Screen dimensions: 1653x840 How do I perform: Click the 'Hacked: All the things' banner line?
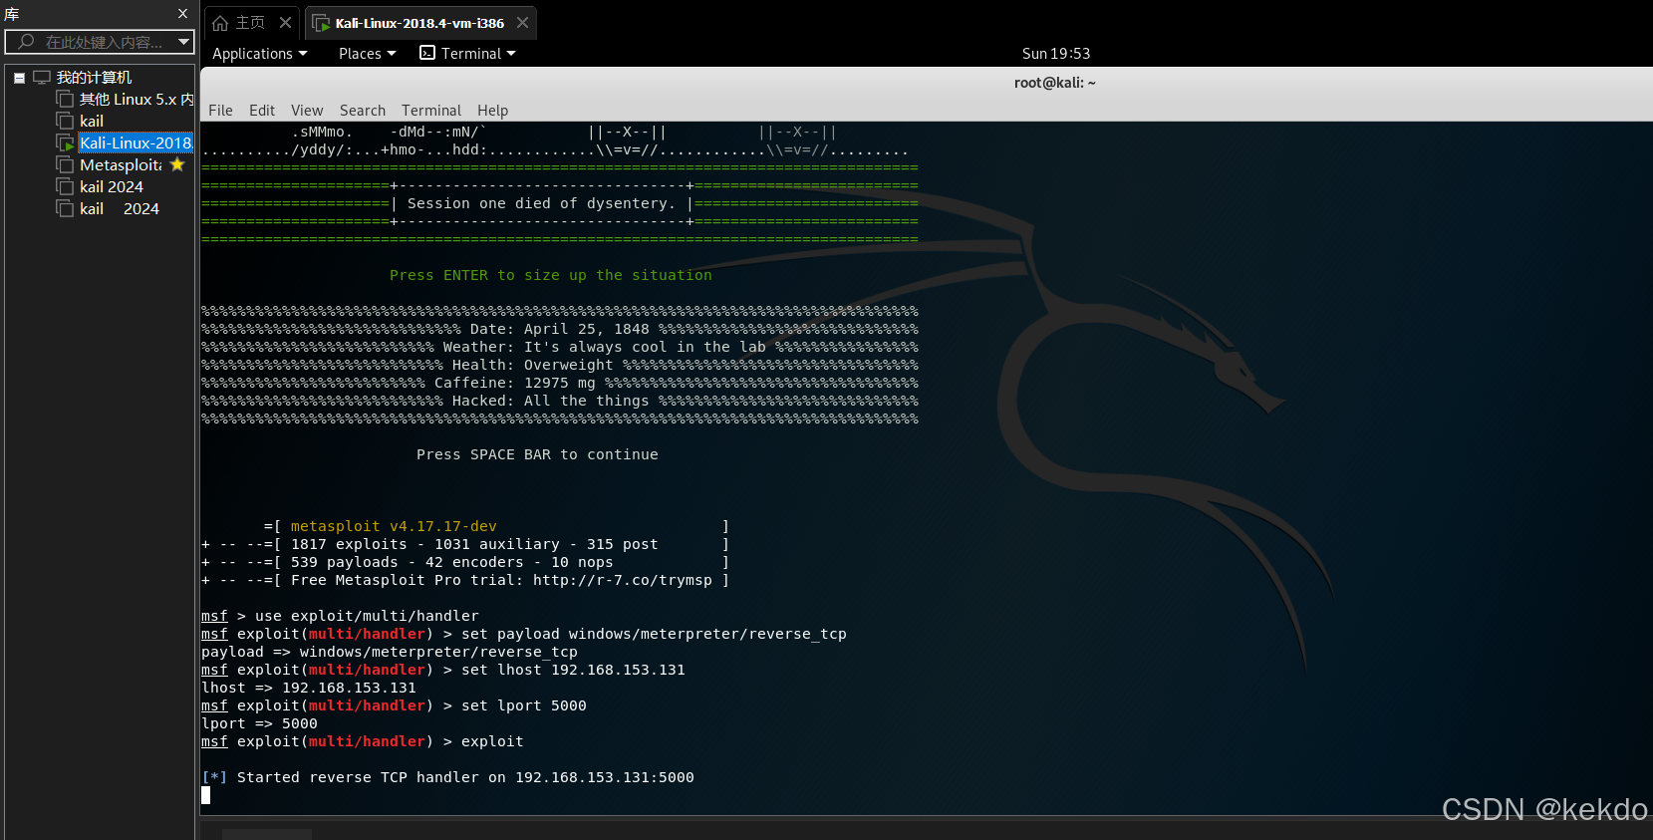(x=551, y=401)
